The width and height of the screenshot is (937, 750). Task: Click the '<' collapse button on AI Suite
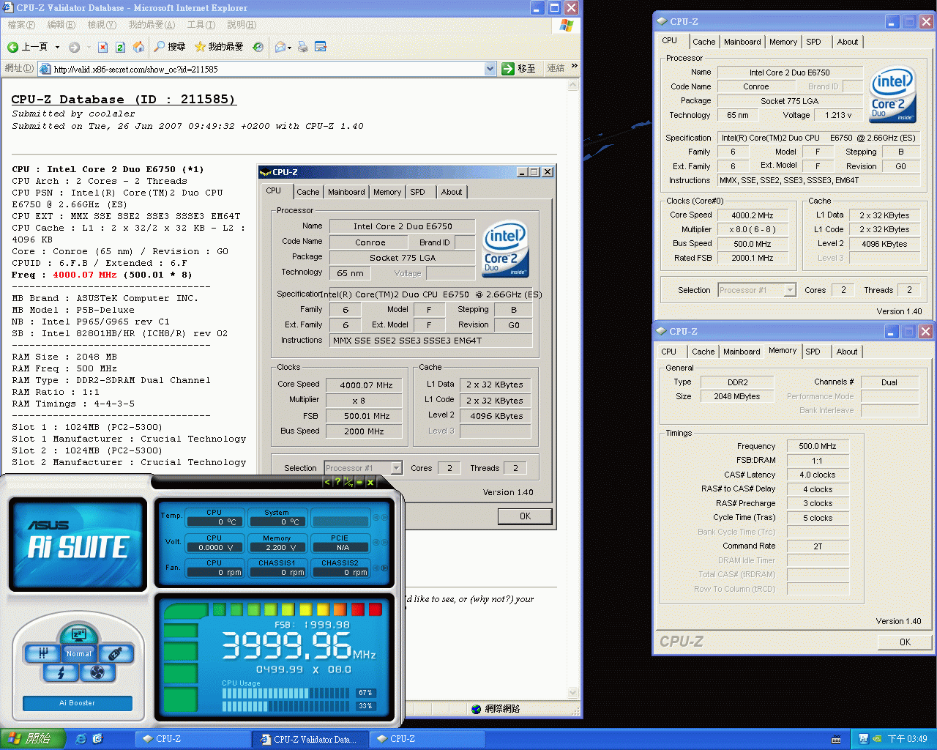click(327, 482)
